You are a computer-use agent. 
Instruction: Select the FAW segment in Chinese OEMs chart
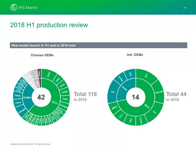(65, 99)
